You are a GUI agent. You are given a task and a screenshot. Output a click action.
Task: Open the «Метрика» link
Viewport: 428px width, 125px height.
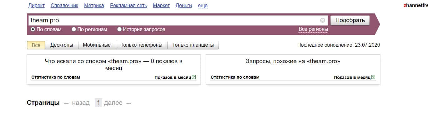click(94, 6)
